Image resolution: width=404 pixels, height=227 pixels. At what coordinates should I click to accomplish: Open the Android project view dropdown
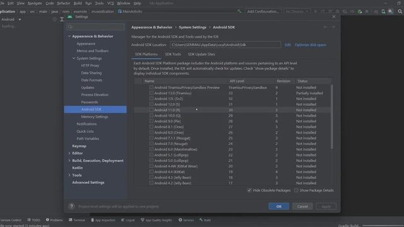point(11,20)
